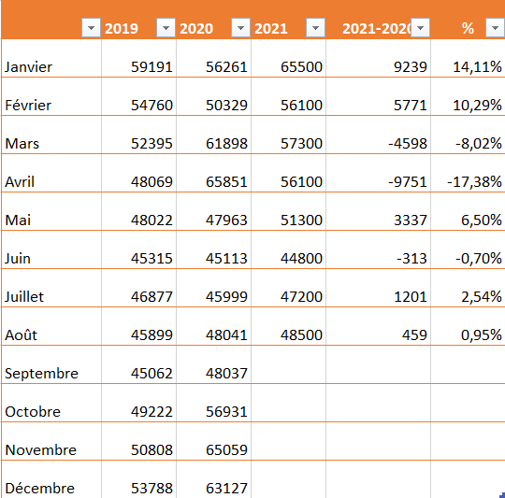Select the Mars 2021 cell with 57300
Image resolution: width=505 pixels, height=498 pixels.
point(289,135)
